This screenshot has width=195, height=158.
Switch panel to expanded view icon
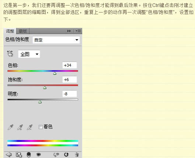coord(19,155)
